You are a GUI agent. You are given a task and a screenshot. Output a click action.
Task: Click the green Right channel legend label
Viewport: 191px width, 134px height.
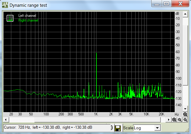(28, 20)
